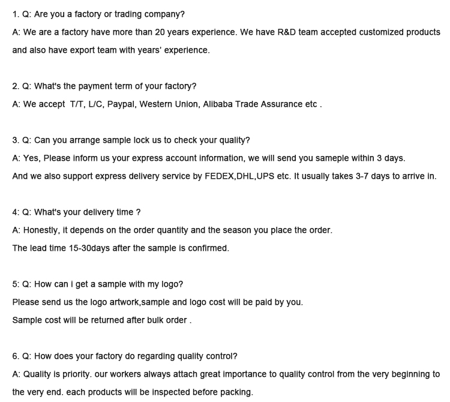Click the question about factory or trading company
The height and width of the screenshot is (402, 450).
coord(98,14)
